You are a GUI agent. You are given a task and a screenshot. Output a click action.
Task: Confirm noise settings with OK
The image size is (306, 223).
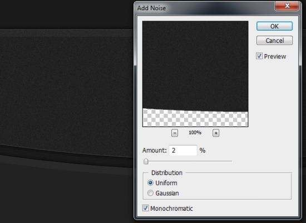(x=274, y=26)
